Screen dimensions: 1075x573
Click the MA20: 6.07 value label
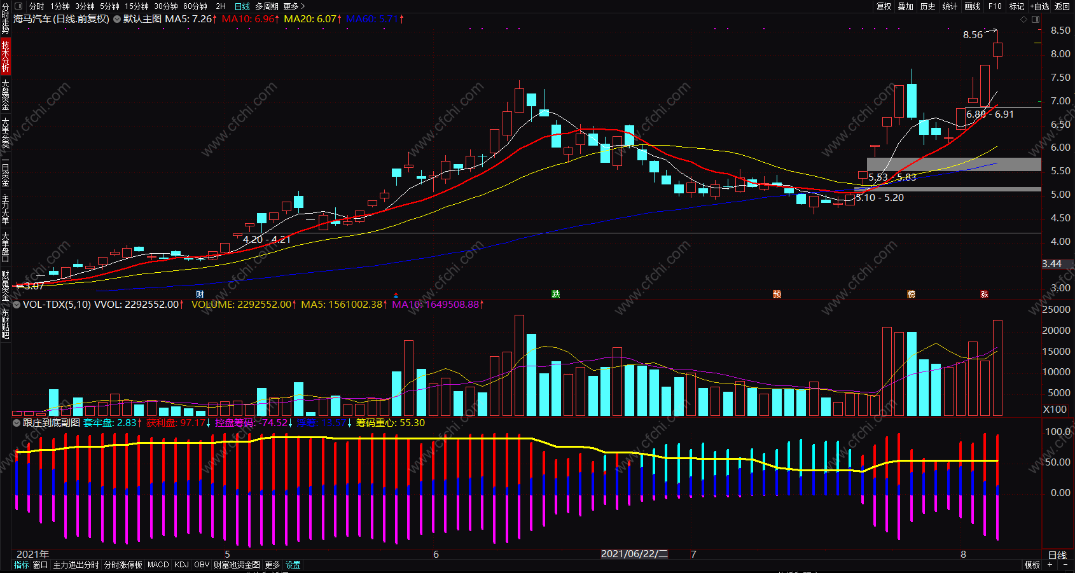coord(312,19)
